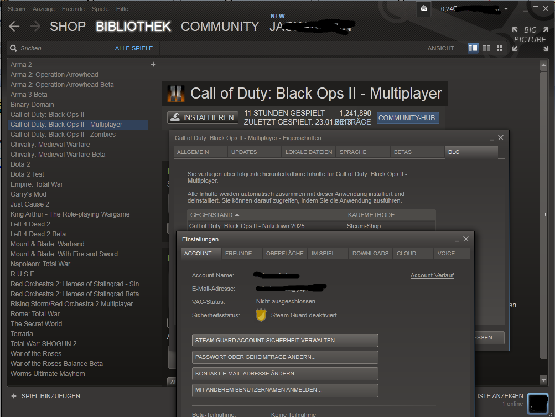Open the Account-Verlauf link

pos(432,275)
